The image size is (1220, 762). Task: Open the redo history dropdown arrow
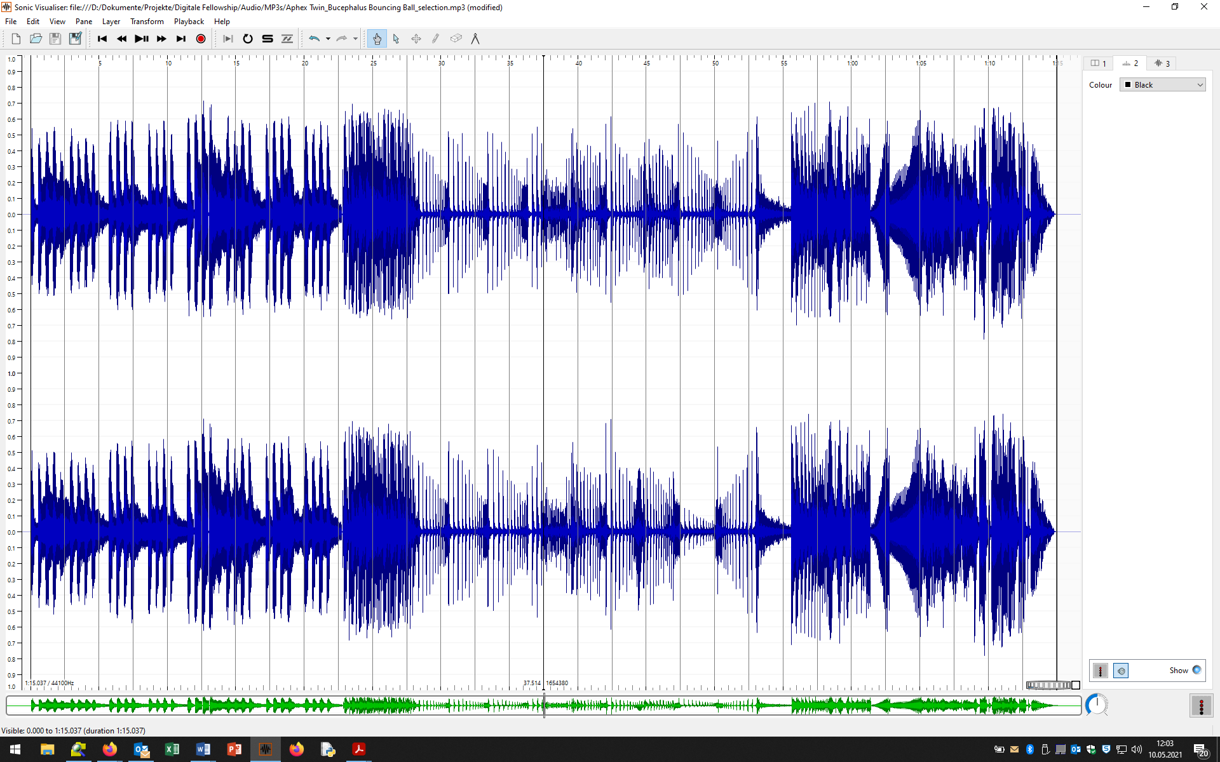(x=355, y=39)
